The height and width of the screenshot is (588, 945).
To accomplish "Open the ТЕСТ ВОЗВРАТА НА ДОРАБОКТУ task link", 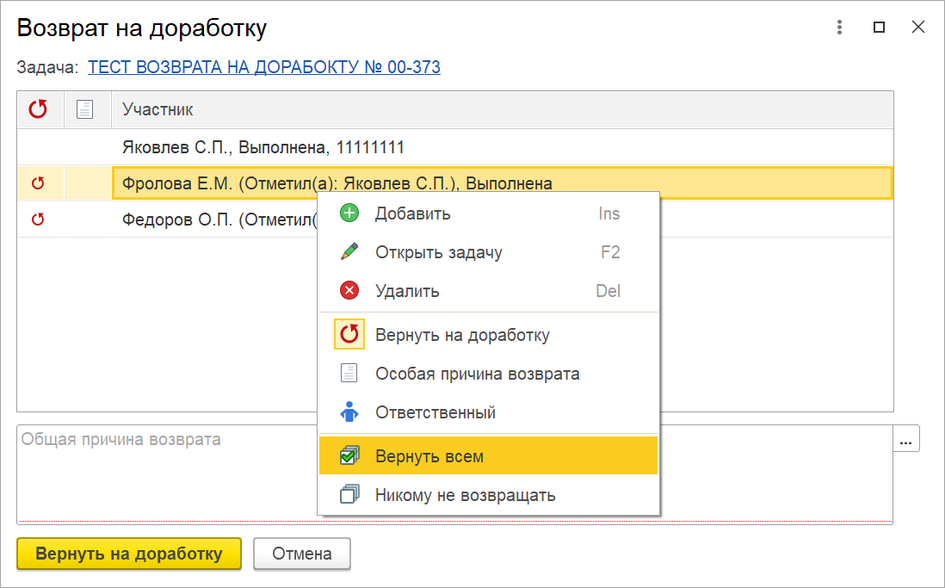I will [x=264, y=67].
